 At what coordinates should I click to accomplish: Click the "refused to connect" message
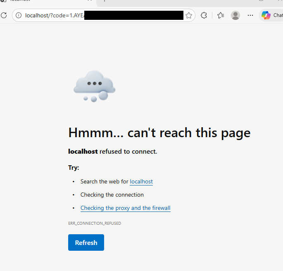click(x=128, y=152)
